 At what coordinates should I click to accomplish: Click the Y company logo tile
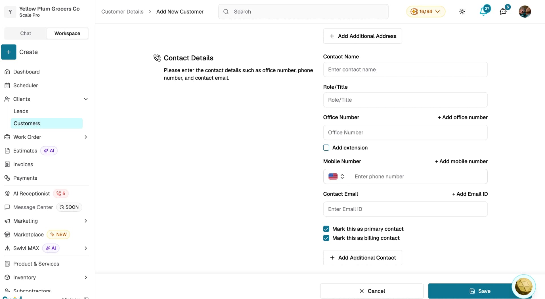10,12
